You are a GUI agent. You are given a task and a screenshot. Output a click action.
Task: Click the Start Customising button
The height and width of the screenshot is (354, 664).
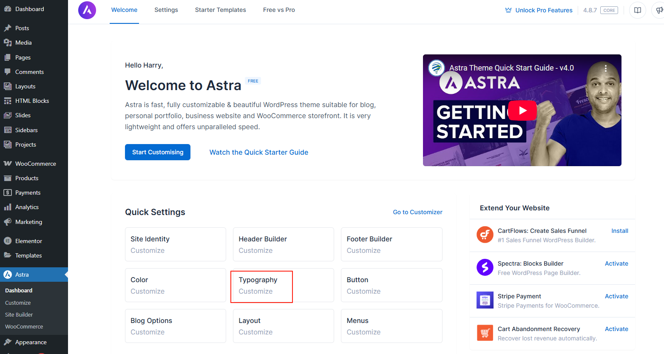(158, 152)
